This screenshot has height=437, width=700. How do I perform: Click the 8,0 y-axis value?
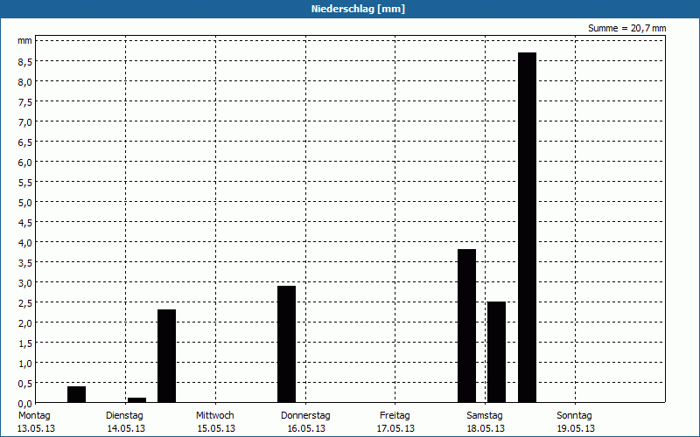pyautogui.click(x=25, y=82)
